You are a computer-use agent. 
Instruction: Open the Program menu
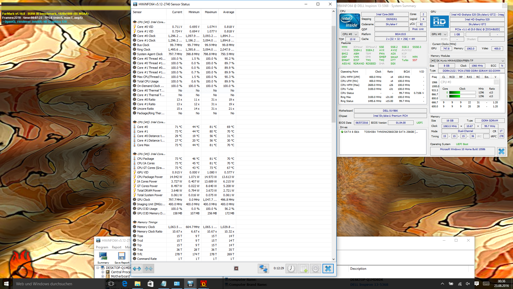(x=102, y=247)
